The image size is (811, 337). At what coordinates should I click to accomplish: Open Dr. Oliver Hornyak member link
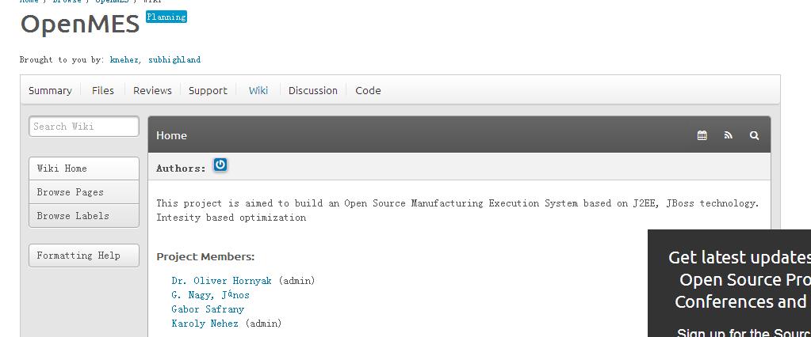[221, 281]
